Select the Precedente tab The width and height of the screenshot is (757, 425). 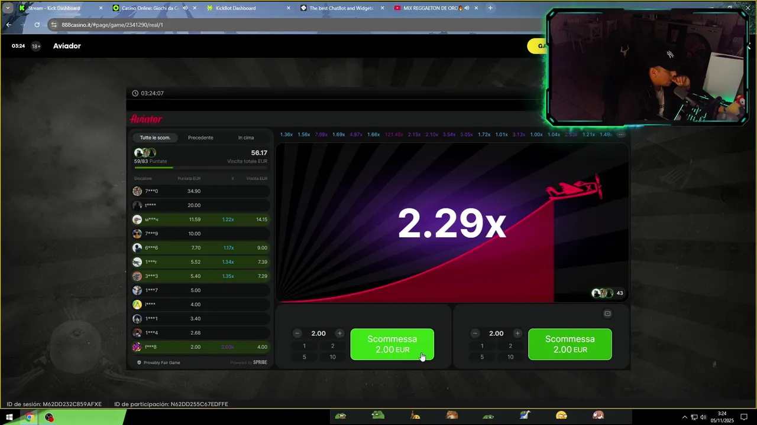pyautogui.click(x=200, y=138)
